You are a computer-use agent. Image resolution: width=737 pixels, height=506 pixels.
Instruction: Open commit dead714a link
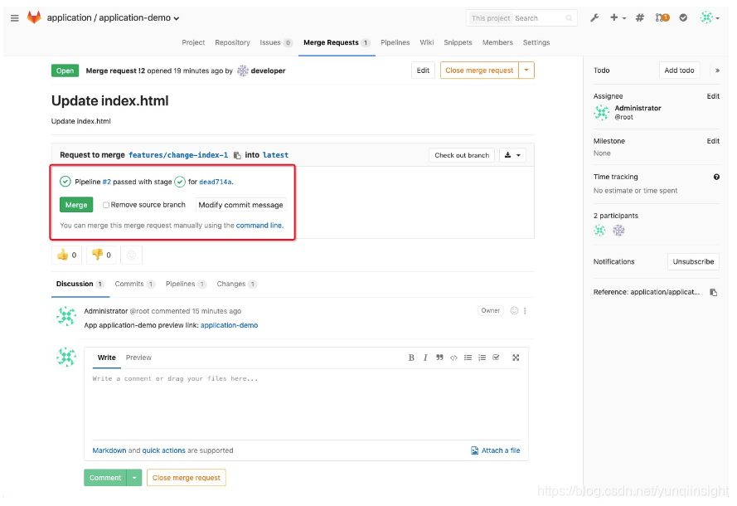pos(216,182)
